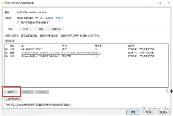Image resolution: width=173 pixels, height=116 pixels.
Task: Select the Administrators (DESKTOP-VA1G5H... entry
Action: click(86, 56)
